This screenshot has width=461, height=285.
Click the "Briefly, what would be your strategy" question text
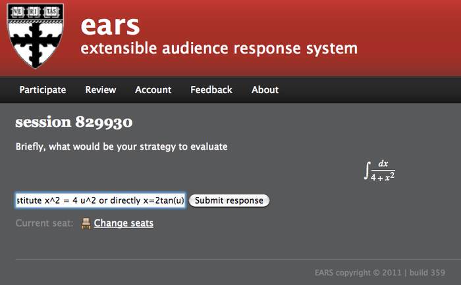point(121,147)
